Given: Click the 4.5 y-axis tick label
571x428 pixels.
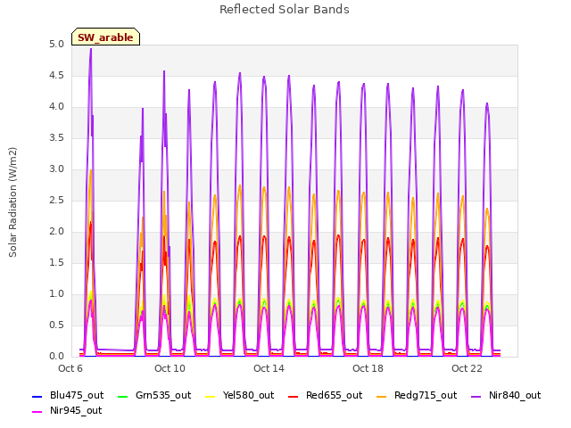Looking at the screenshot, I should coord(56,75).
